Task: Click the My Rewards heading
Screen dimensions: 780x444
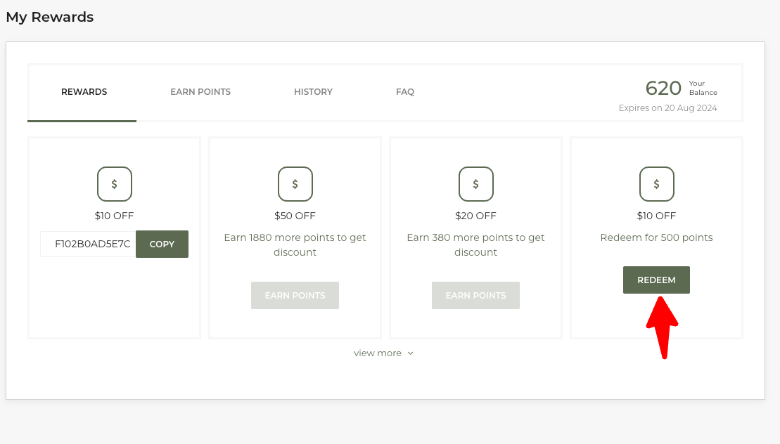Action: pyautogui.click(x=50, y=17)
